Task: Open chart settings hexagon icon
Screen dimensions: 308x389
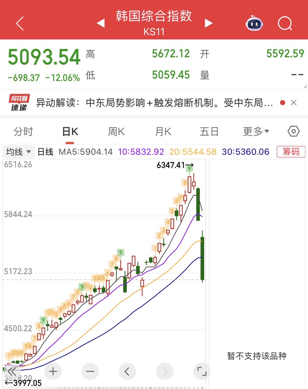Action: pos(293,131)
